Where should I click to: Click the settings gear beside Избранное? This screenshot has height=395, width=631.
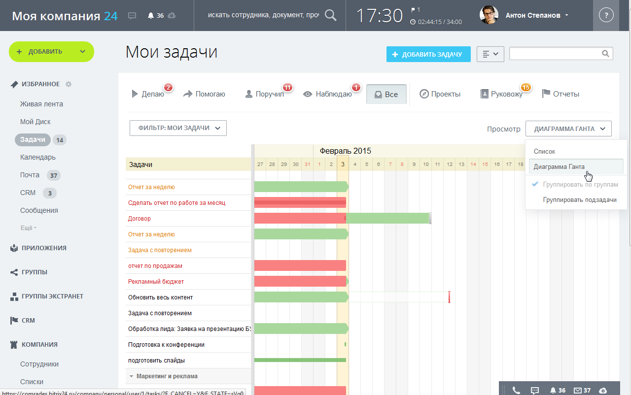click(x=69, y=84)
